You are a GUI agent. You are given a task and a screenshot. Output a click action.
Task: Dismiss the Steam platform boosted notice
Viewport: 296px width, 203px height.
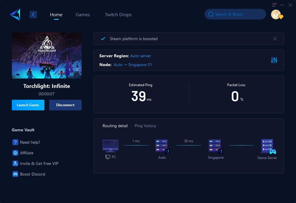click(x=275, y=39)
